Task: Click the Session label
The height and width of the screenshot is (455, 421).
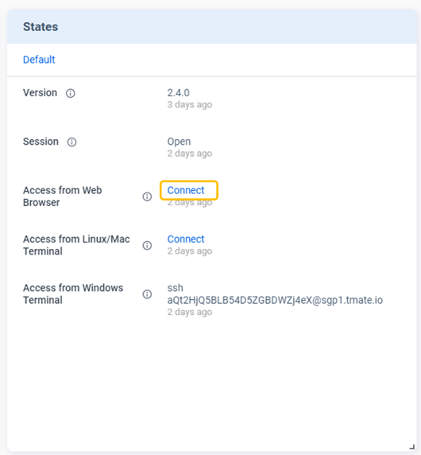Action: [41, 142]
